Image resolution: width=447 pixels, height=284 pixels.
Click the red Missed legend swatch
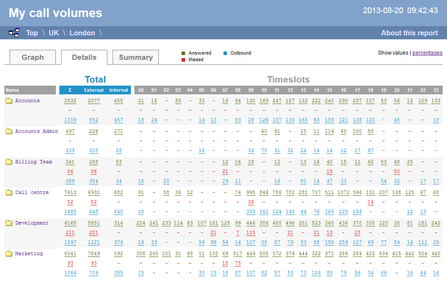tap(183, 60)
